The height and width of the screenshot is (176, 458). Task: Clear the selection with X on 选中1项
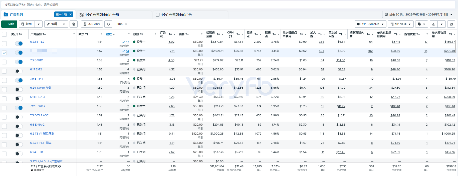pos(71,14)
